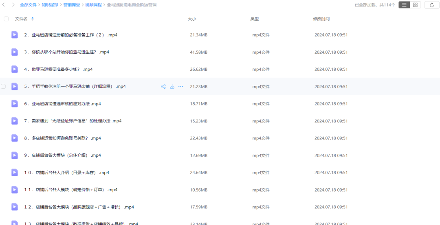Image resolution: width=440 pixels, height=225 pixels.
Task: Click the 21.34MB size value
Action: click(199, 35)
